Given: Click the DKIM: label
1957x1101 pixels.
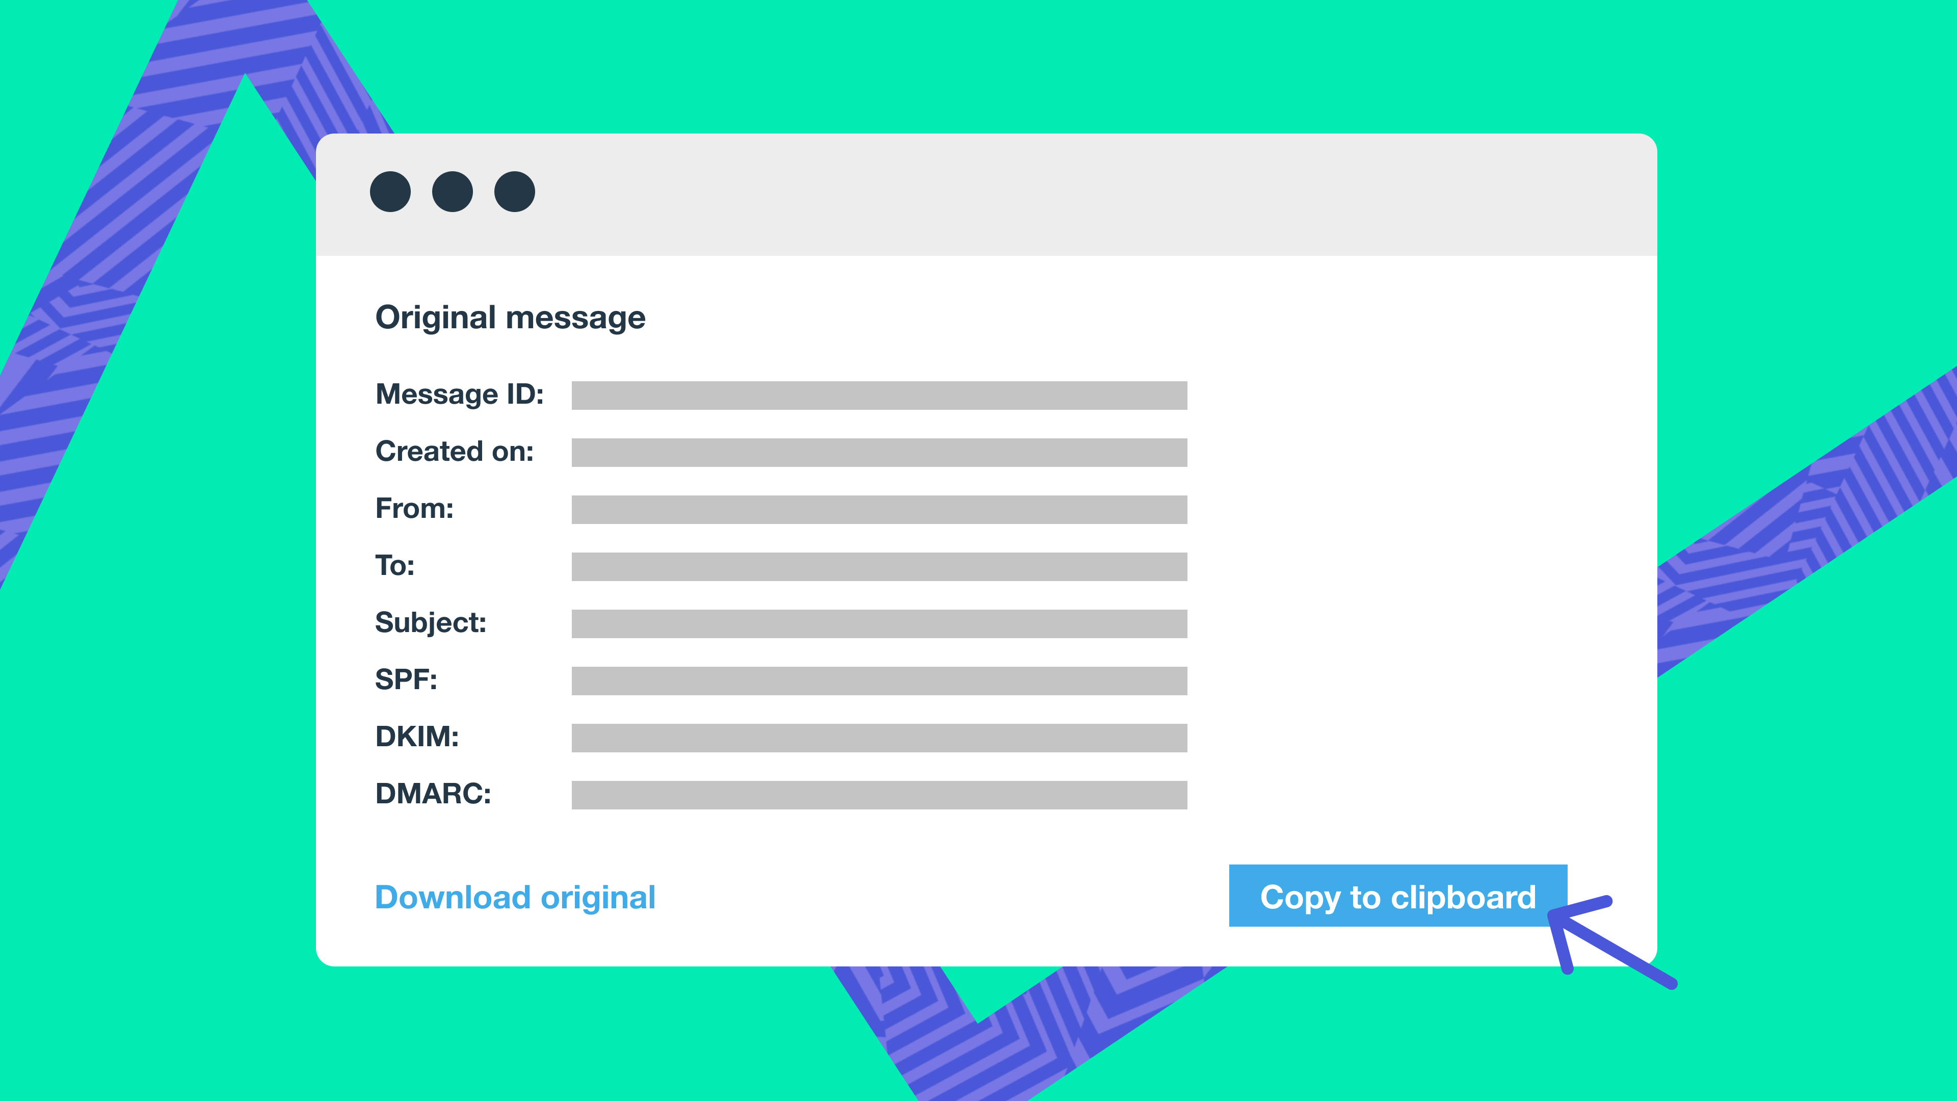Looking at the screenshot, I should pos(417,736).
